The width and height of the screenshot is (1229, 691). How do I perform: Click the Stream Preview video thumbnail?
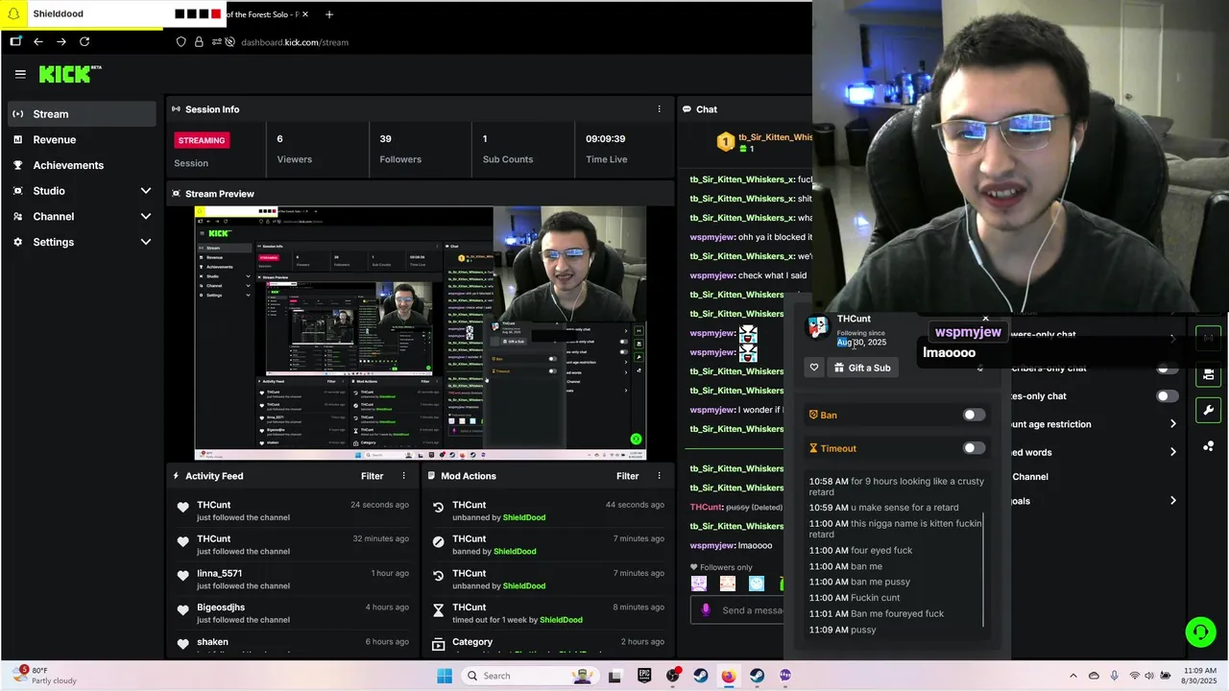coord(421,334)
